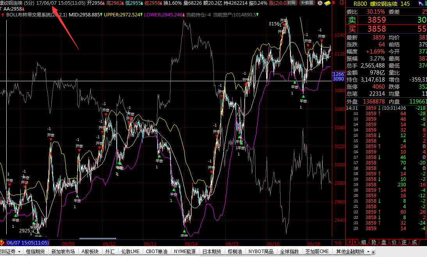Click the 14:31 tick row
The width and height of the screenshot is (427, 257).
386,108
